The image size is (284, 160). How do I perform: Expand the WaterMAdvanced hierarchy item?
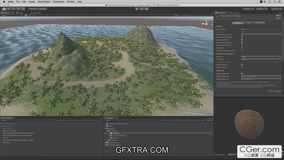(x=1, y=123)
